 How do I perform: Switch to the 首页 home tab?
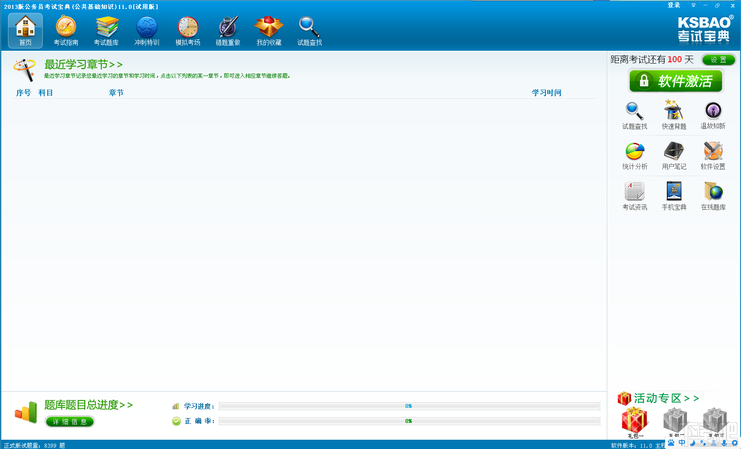coord(25,31)
